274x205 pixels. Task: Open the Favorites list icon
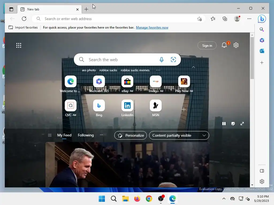tap(213, 19)
